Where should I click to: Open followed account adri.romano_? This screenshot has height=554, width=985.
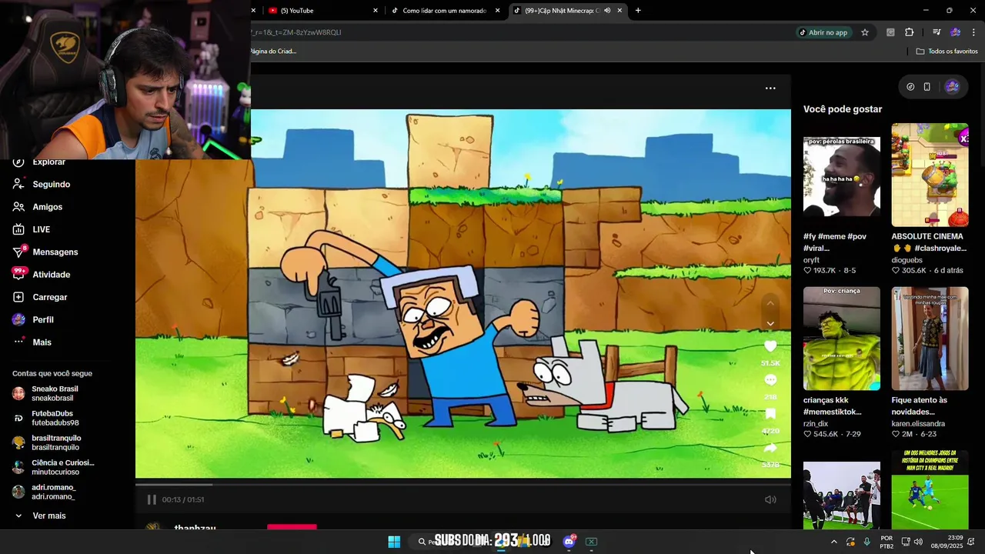(x=54, y=492)
